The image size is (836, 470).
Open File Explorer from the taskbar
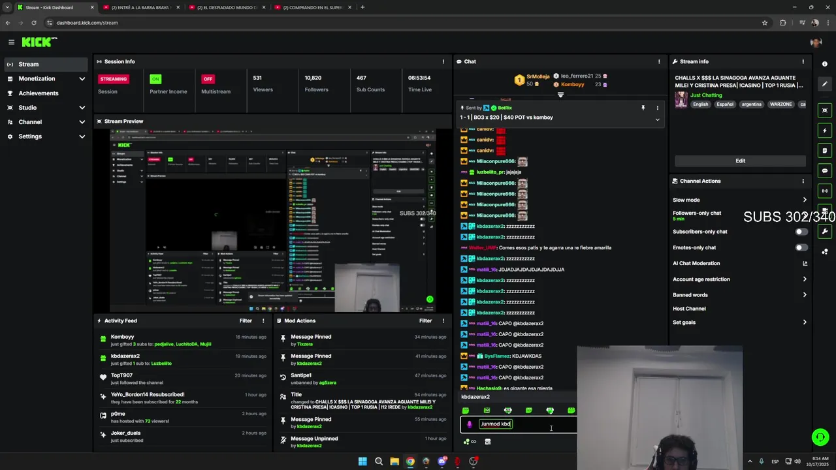click(x=394, y=462)
